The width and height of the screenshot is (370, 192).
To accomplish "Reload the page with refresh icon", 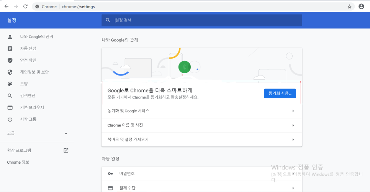I will pyautogui.click(x=25, y=7).
